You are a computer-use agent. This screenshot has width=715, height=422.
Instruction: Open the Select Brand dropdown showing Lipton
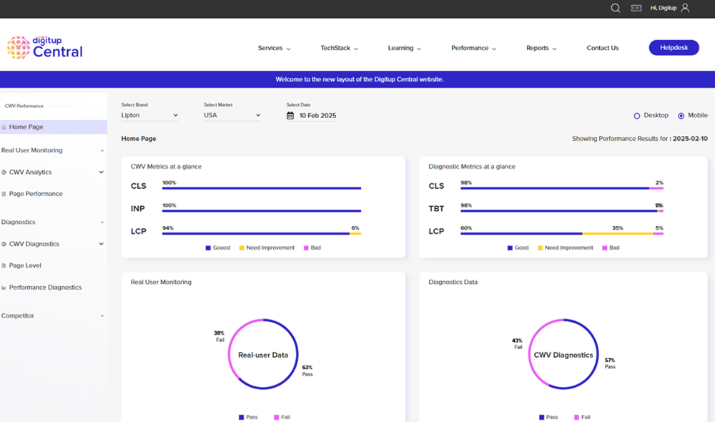coord(150,114)
